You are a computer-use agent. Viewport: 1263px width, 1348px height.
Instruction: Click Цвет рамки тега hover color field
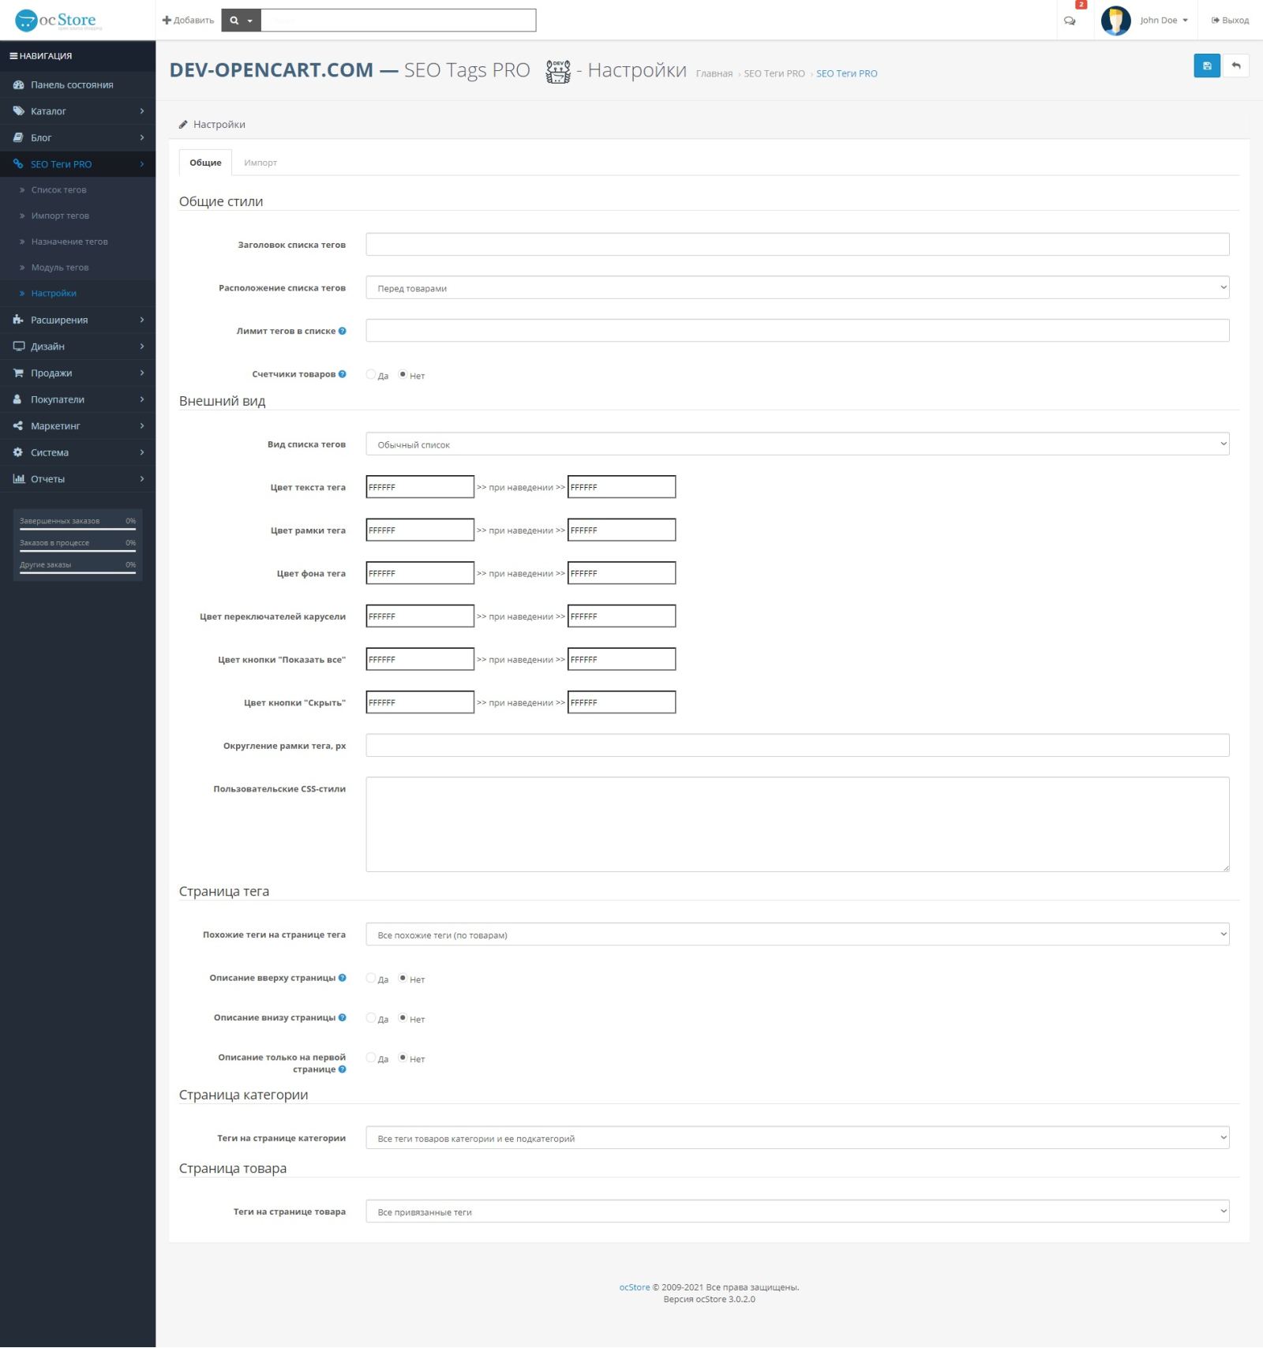622,530
